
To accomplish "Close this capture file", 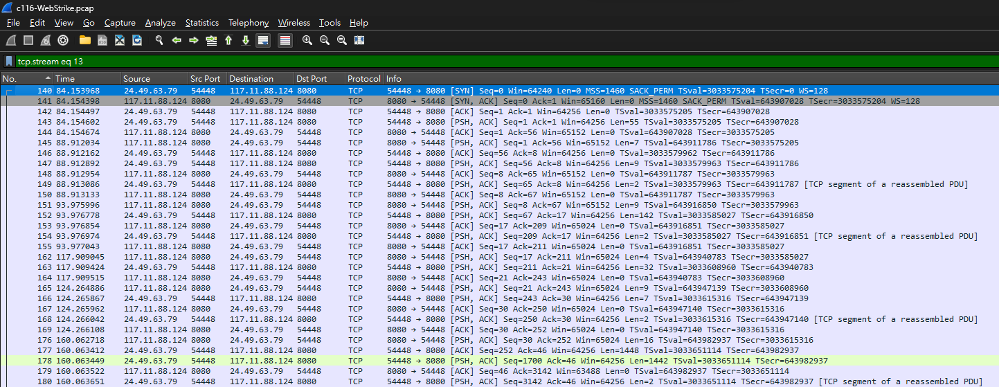I will [x=120, y=41].
